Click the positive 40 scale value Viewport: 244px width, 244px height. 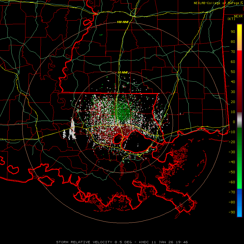click(233, 82)
